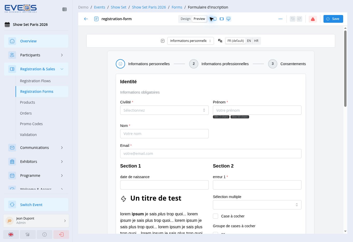This screenshot has height=242, width=353.
Task: Open the info circle button
Action: coord(45,235)
